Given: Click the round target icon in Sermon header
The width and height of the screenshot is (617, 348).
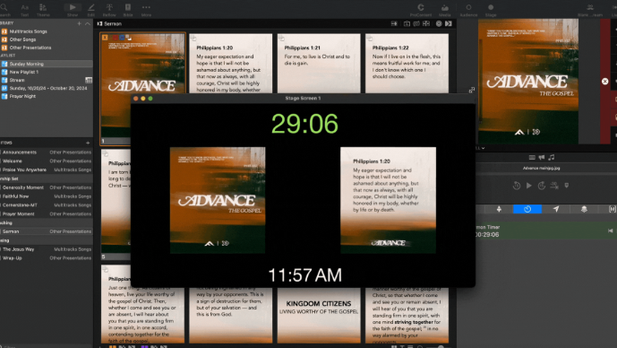Looking at the screenshot, I should coord(439,23).
